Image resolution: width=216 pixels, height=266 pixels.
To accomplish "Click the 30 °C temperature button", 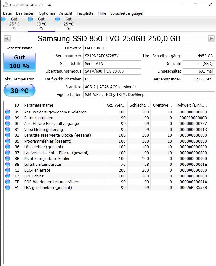I will [19, 90].
